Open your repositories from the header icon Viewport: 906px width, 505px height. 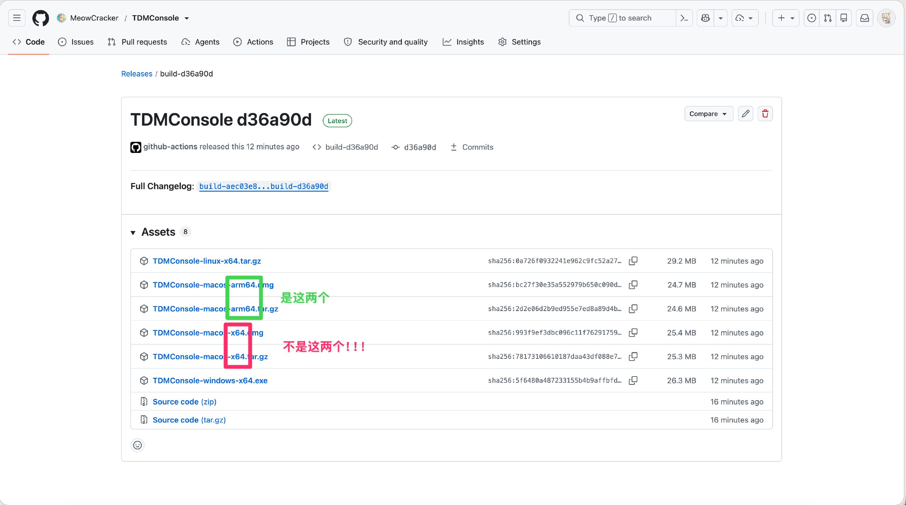(844, 18)
